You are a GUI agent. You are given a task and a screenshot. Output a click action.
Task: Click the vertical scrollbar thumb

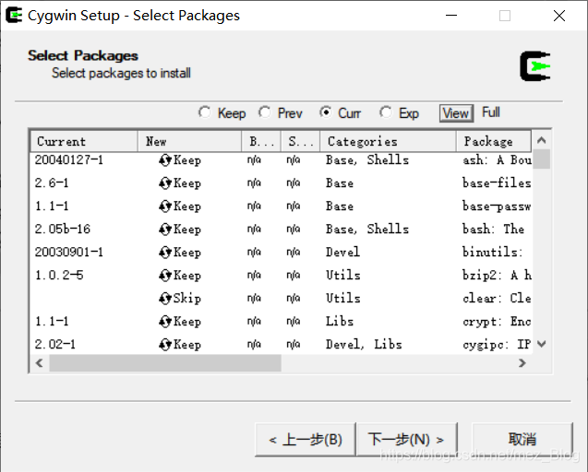[541, 159]
